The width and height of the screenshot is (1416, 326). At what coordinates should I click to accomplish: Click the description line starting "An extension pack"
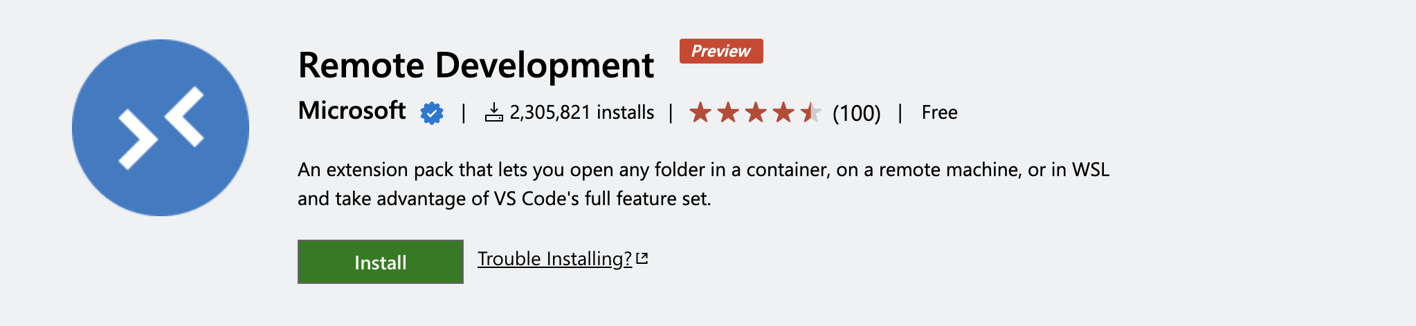point(703,170)
